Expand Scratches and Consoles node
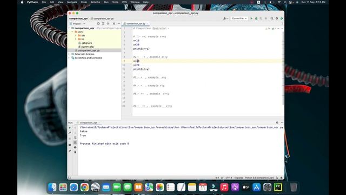 (x=69, y=58)
